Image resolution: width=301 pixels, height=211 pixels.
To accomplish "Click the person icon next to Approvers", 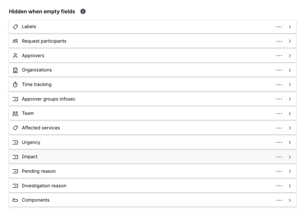I will 15,56.
